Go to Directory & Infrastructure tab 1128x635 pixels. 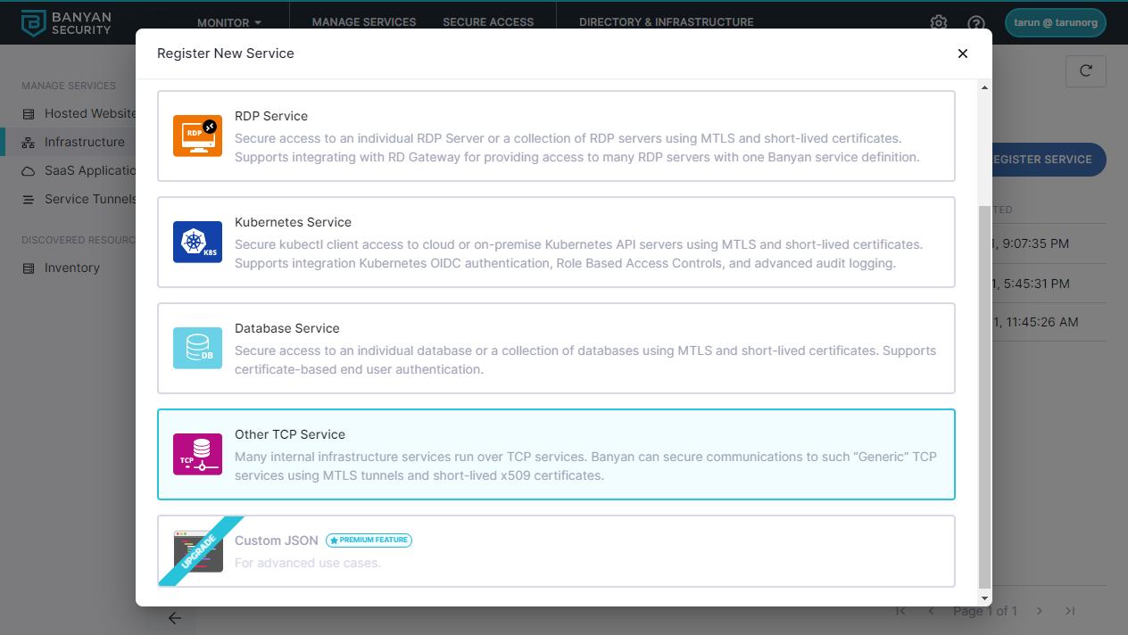[666, 22]
